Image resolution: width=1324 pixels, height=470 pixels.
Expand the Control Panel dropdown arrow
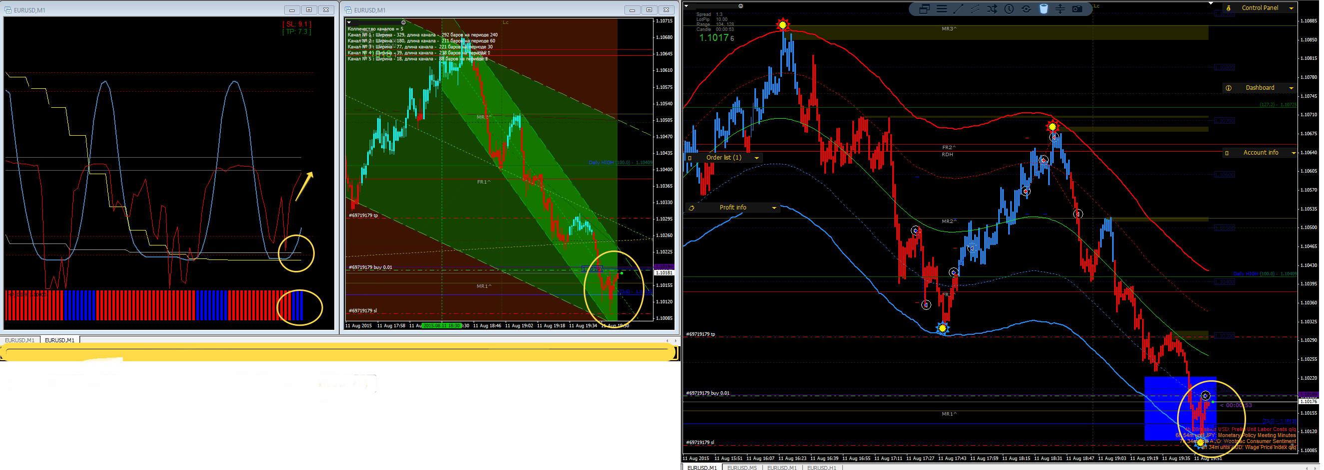click(1291, 8)
